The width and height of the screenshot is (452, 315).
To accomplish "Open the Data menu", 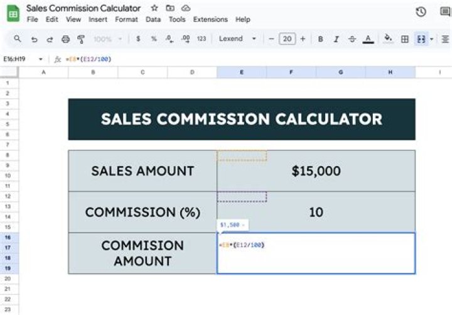I will pyautogui.click(x=153, y=19).
